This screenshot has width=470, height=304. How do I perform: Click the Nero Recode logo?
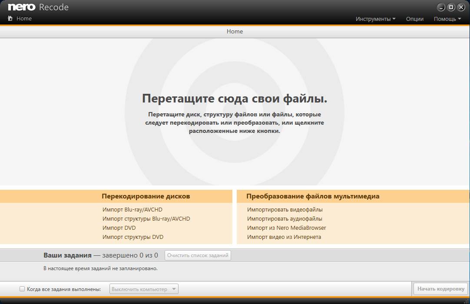(x=38, y=7)
